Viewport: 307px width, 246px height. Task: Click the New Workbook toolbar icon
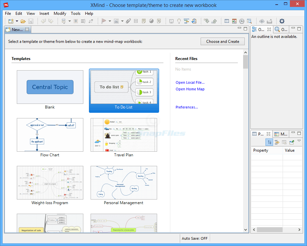point(11,21)
